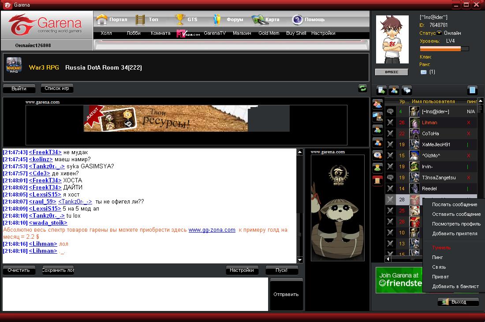Click the player list scroll left arrow
The image size is (485, 322).
click(388, 259)
